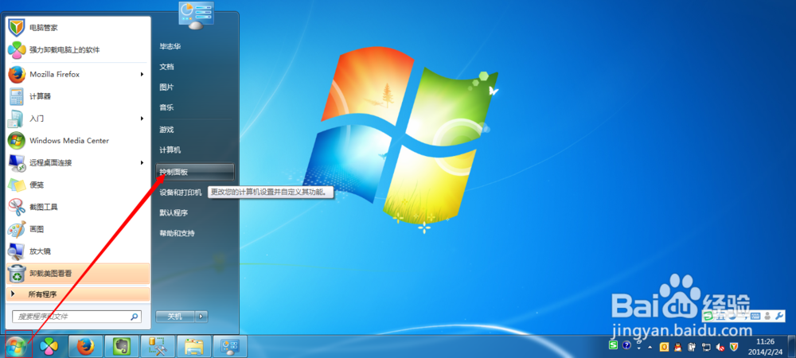
Task: Open soft keyboard icon on IME bar
Action: click(755, 316)
